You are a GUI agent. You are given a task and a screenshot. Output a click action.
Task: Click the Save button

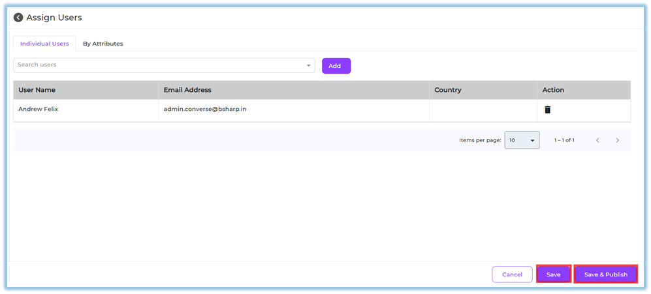pyautogui.click(x=553, y=274)
